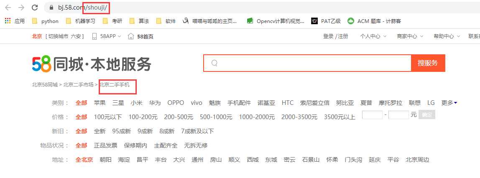
Task: Click the 登录 link
Action: (328, 36)
